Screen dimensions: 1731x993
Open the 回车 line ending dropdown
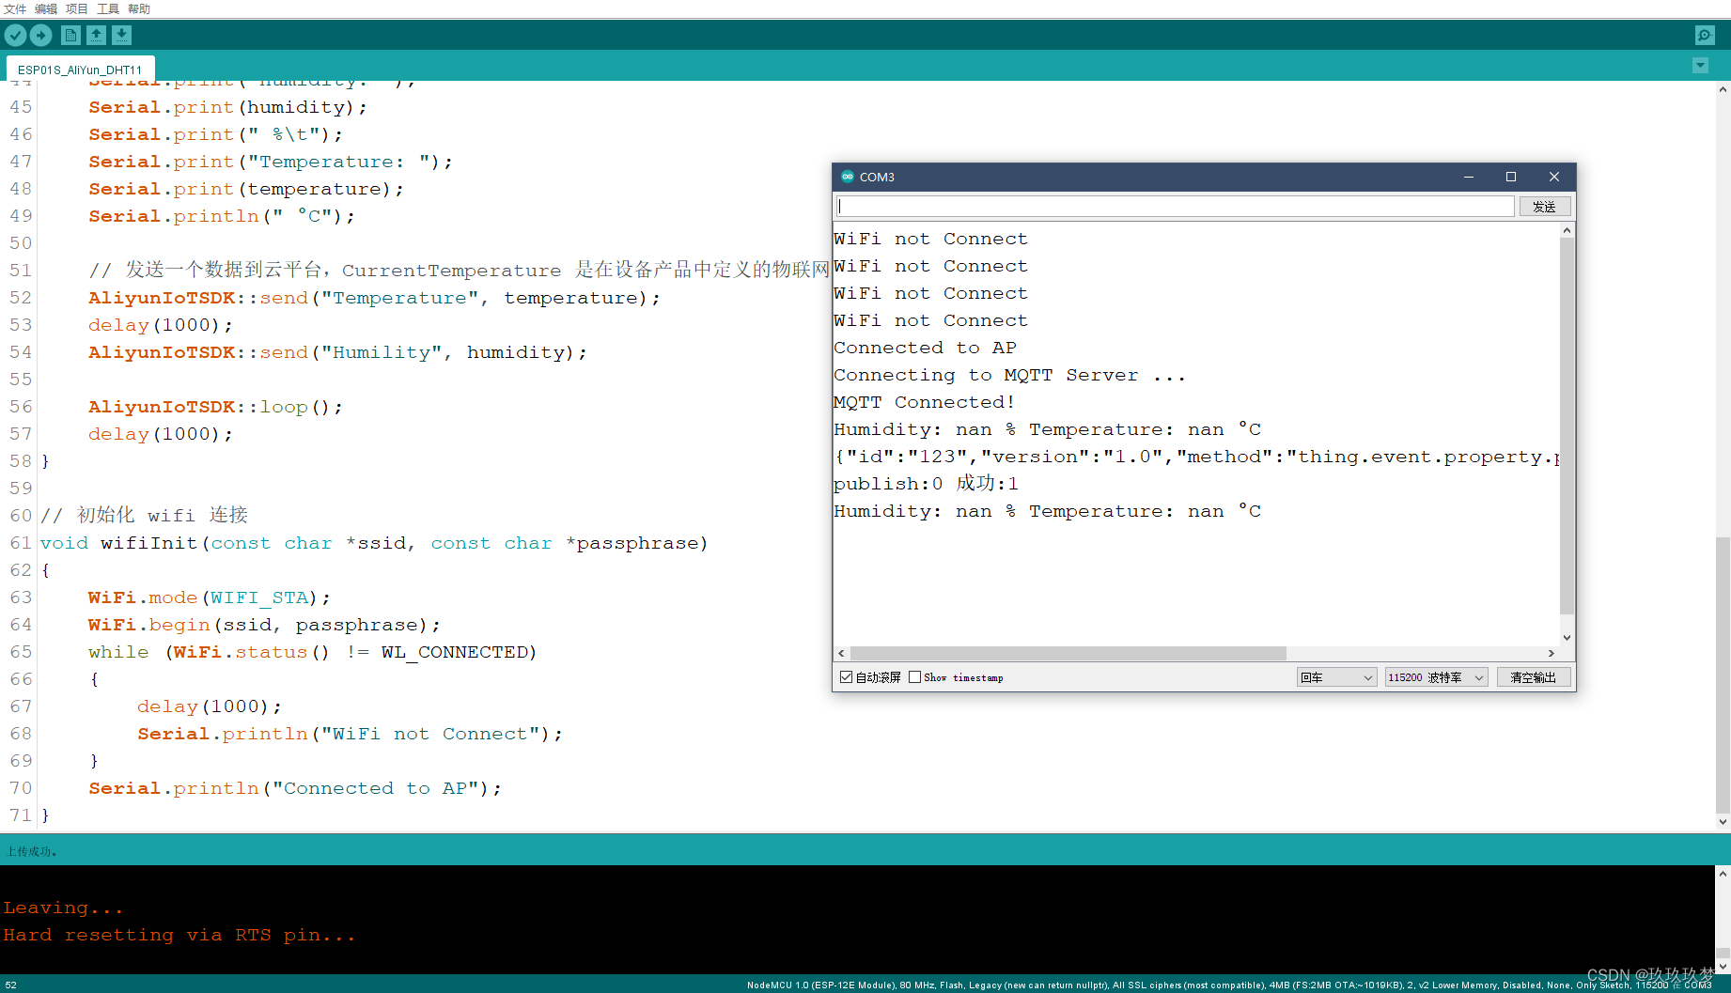[1337, 677]
